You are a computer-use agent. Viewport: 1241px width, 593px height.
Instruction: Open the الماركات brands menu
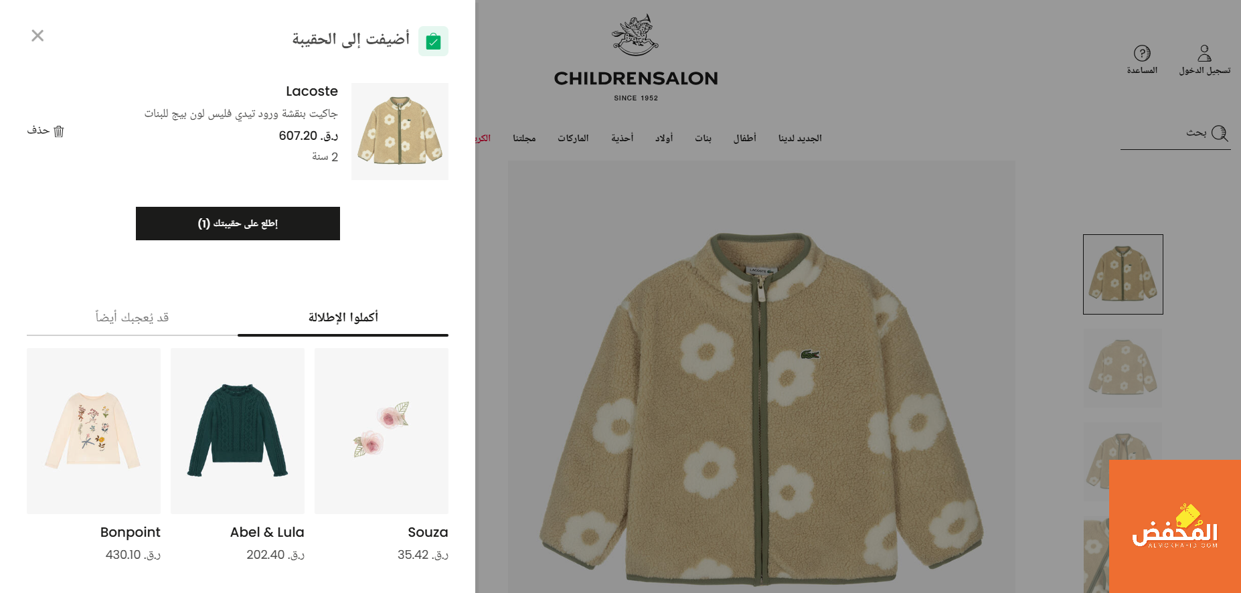click(x=573, y=138)
